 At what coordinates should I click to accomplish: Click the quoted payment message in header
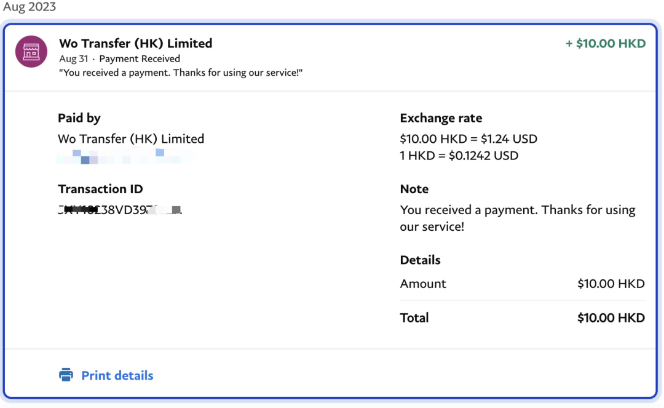(181, 73)
